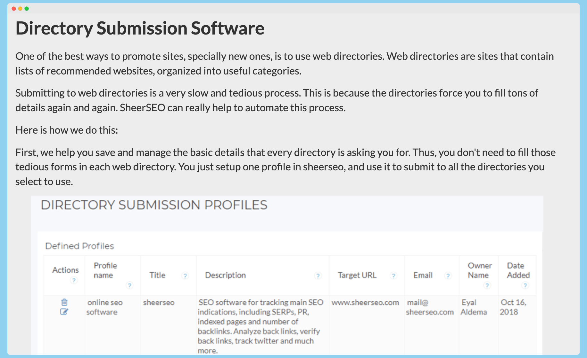Click the yellow minimize window button
This screenshot has height=358, width=587.
point(20,9)
